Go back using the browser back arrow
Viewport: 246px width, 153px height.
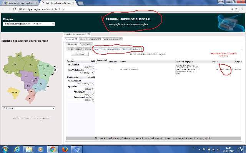pos(3,9)
